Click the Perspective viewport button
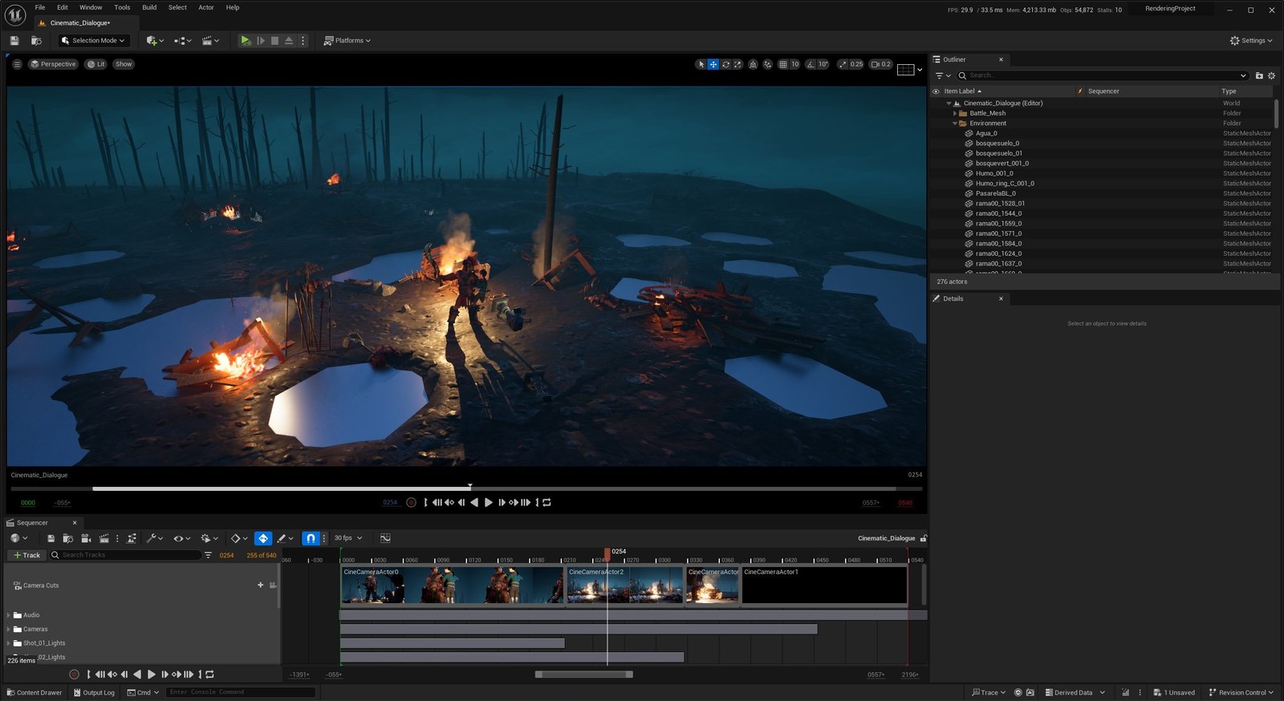The width and height of the screenshot is (1284, 701). pyautogui.click(x=53, y=64)
